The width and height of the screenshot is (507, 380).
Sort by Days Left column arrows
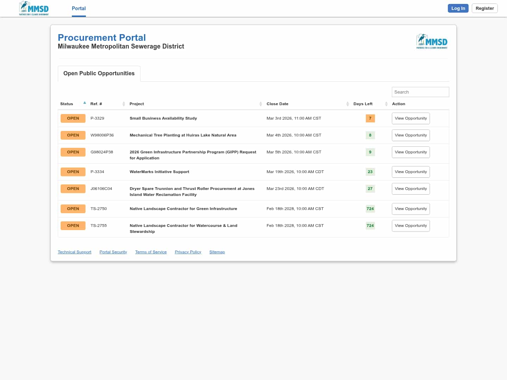[386, 104]
